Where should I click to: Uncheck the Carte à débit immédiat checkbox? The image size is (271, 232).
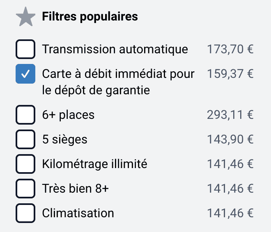pyautogui.click(x=25, y=74)
